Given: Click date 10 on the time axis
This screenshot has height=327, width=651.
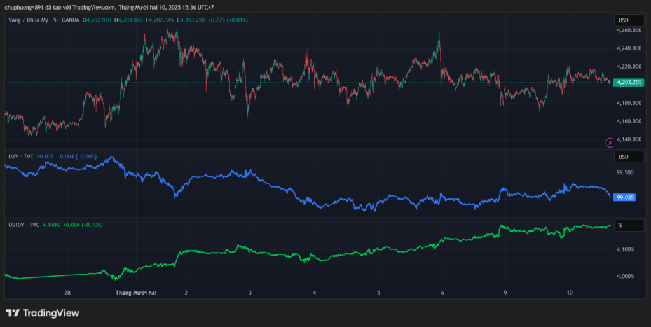Looking at the screenshot, I should (570, 293).
